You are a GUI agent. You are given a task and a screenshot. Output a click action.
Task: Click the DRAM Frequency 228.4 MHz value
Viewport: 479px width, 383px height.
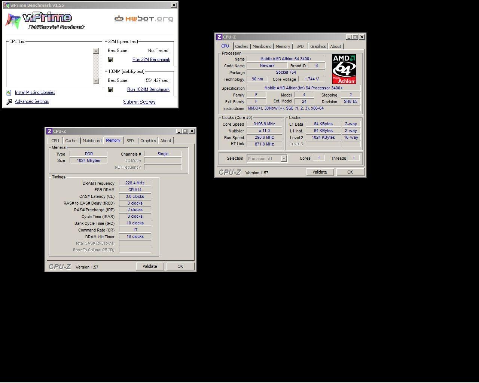coord(135,183)
